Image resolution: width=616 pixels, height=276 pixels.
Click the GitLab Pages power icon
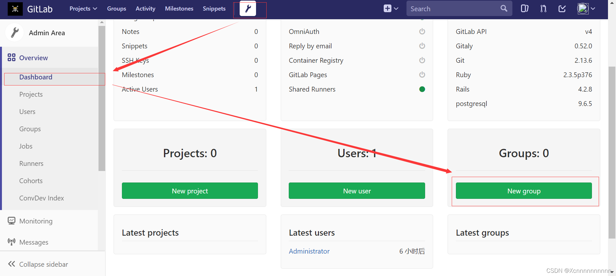(x=422, y=75)
